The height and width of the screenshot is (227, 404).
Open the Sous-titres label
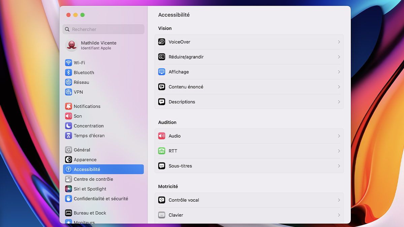click(x=180, y=166)
